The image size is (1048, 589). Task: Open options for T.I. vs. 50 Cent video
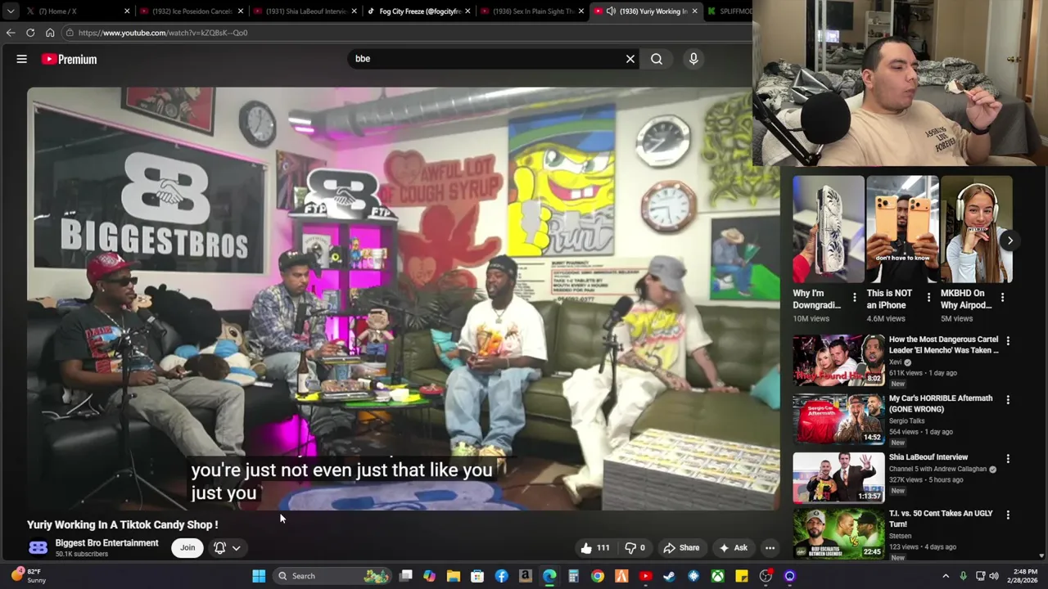1008,515
